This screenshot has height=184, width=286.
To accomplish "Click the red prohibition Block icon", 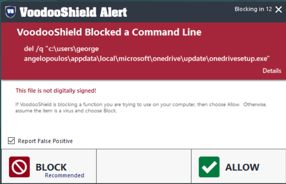I will [x=19, y=167].
